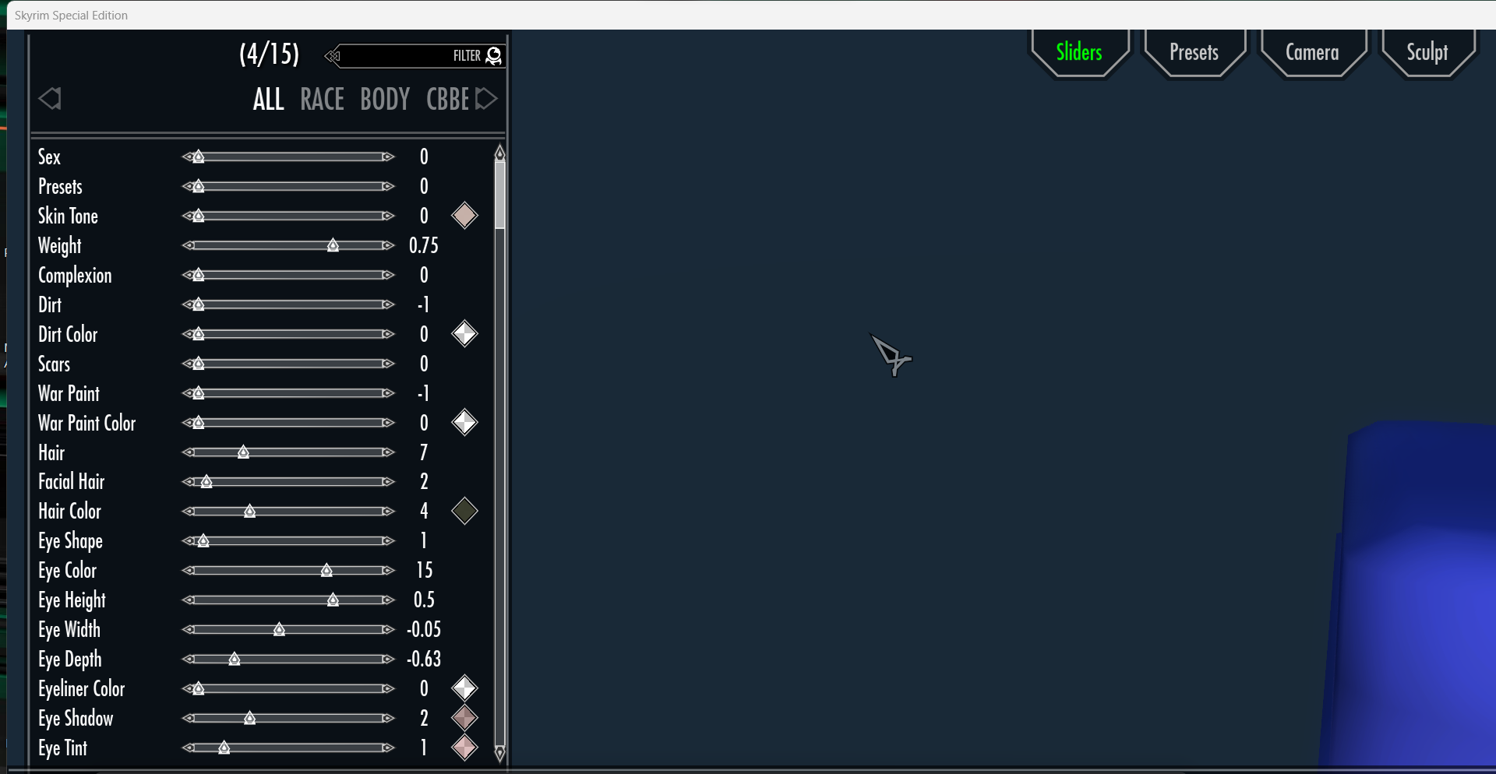Click the (4/15) page counter
Screen dimensions: 1496x774
click(x=269, y=55)
